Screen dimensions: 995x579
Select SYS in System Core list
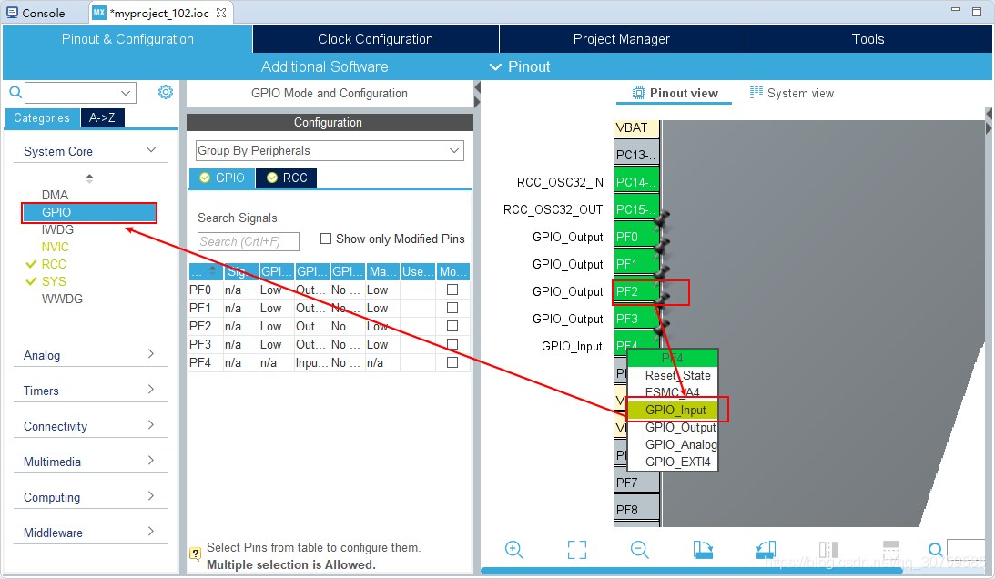(54, 281)
